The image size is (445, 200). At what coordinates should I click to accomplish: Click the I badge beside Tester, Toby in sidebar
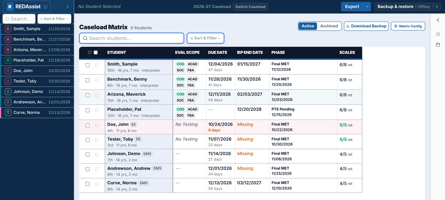pyautogui.click(x=8, y=81)
